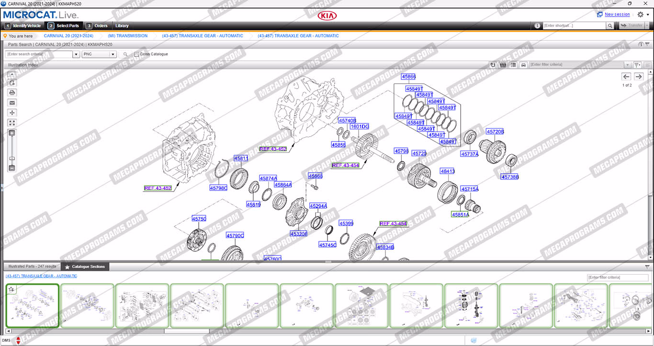Image resolution: width=654 pixels, height=346 pixels.
Task: Click the parts search magnifier icon
Action: coord(125,55)
